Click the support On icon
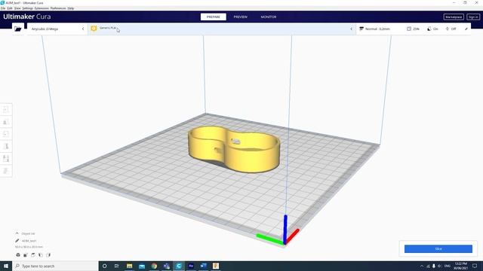The image size is (483, 271). coord(429,29)
